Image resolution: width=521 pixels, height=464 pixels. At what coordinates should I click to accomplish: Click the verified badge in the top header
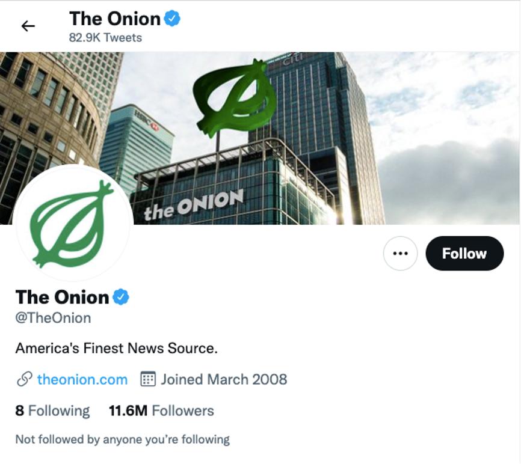(x=173, y=19)
